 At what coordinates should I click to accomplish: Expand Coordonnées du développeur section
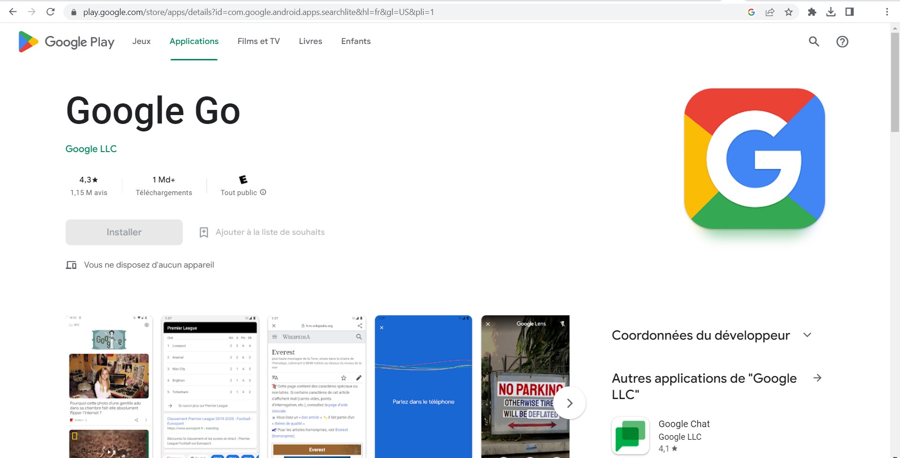[x=807, y=335]
